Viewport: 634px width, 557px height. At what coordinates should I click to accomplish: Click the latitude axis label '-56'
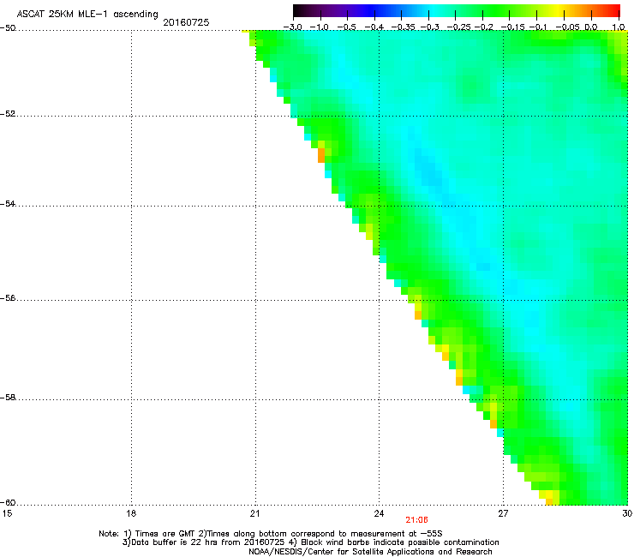pyautogui.click(x=8, y=298)
